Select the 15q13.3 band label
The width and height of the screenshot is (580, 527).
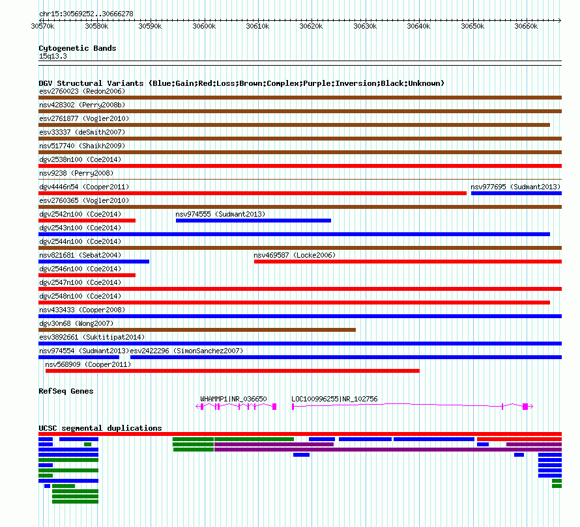[x=53, y=56]
